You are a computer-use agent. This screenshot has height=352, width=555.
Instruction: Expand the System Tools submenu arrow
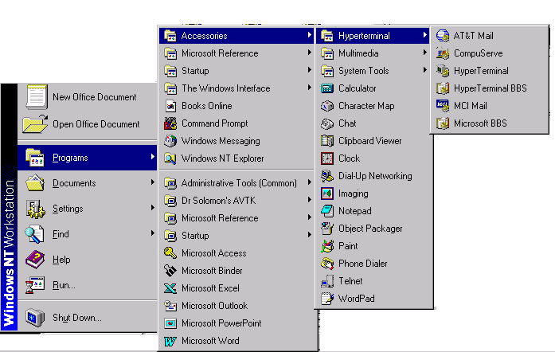(424, 70)
